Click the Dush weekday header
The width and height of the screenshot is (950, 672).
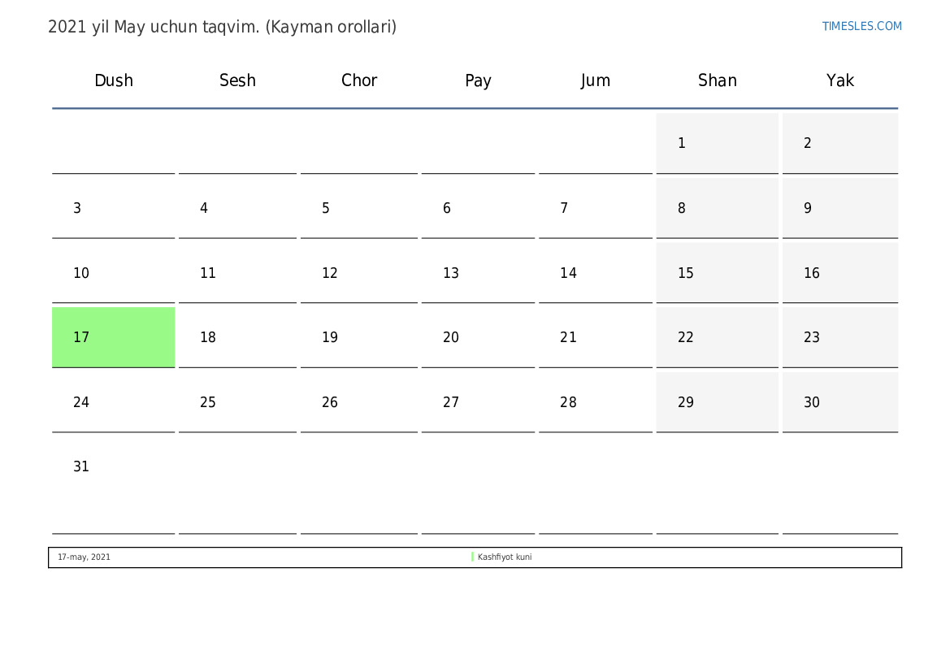coord(113,80)
